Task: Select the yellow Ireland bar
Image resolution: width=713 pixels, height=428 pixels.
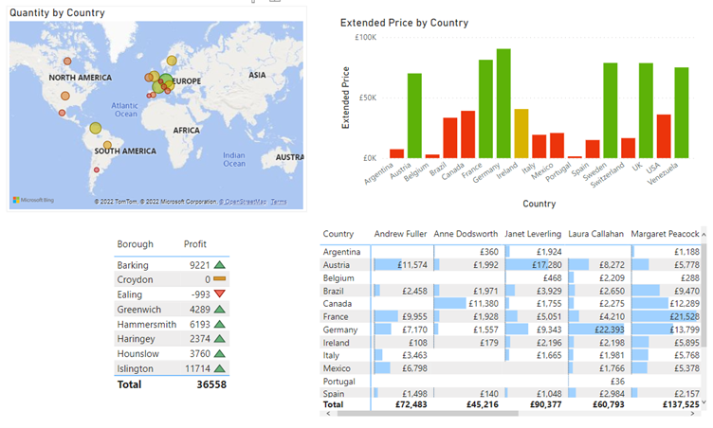Action: (x=521, y=134)
